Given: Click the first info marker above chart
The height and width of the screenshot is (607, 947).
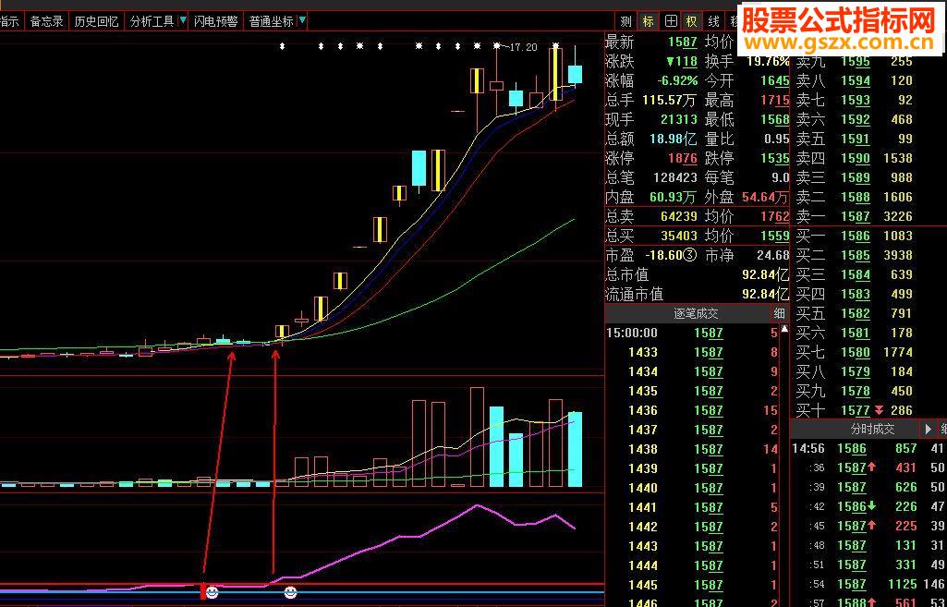Looking at the screenshot, I should click(282, 46).
